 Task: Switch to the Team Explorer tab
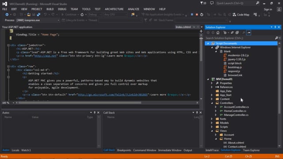pyautogui.click(x=251, y=150)
